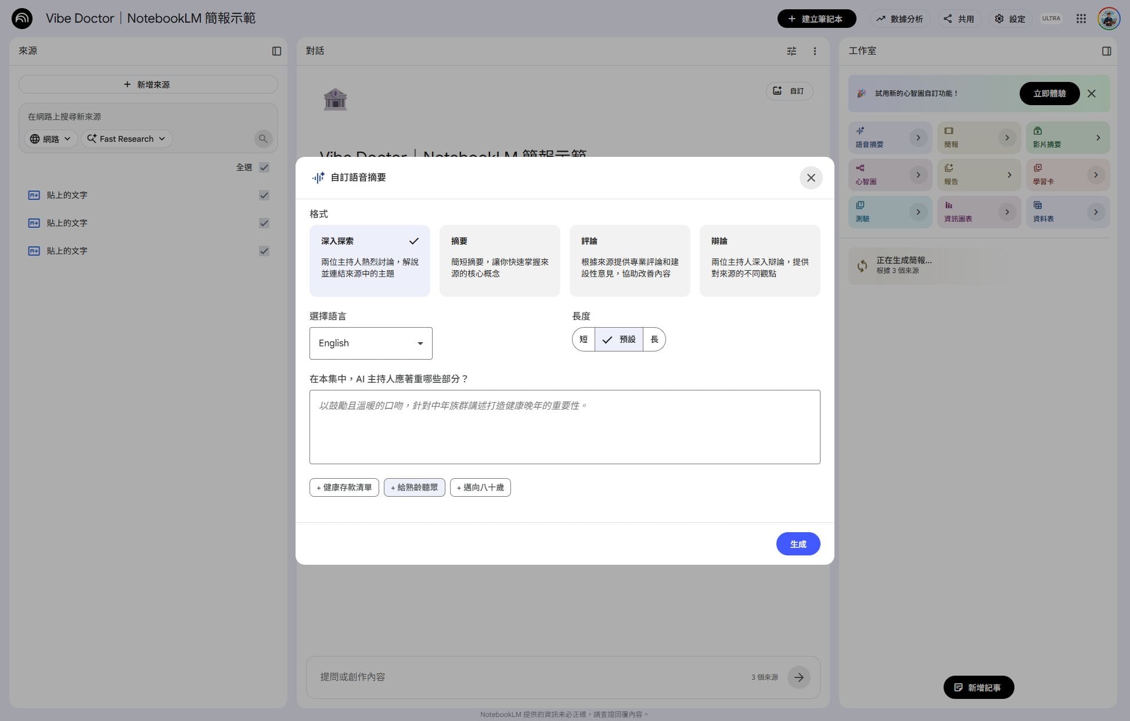
Task: Open 數據分析 analytics
Action: tap(900, 19)
